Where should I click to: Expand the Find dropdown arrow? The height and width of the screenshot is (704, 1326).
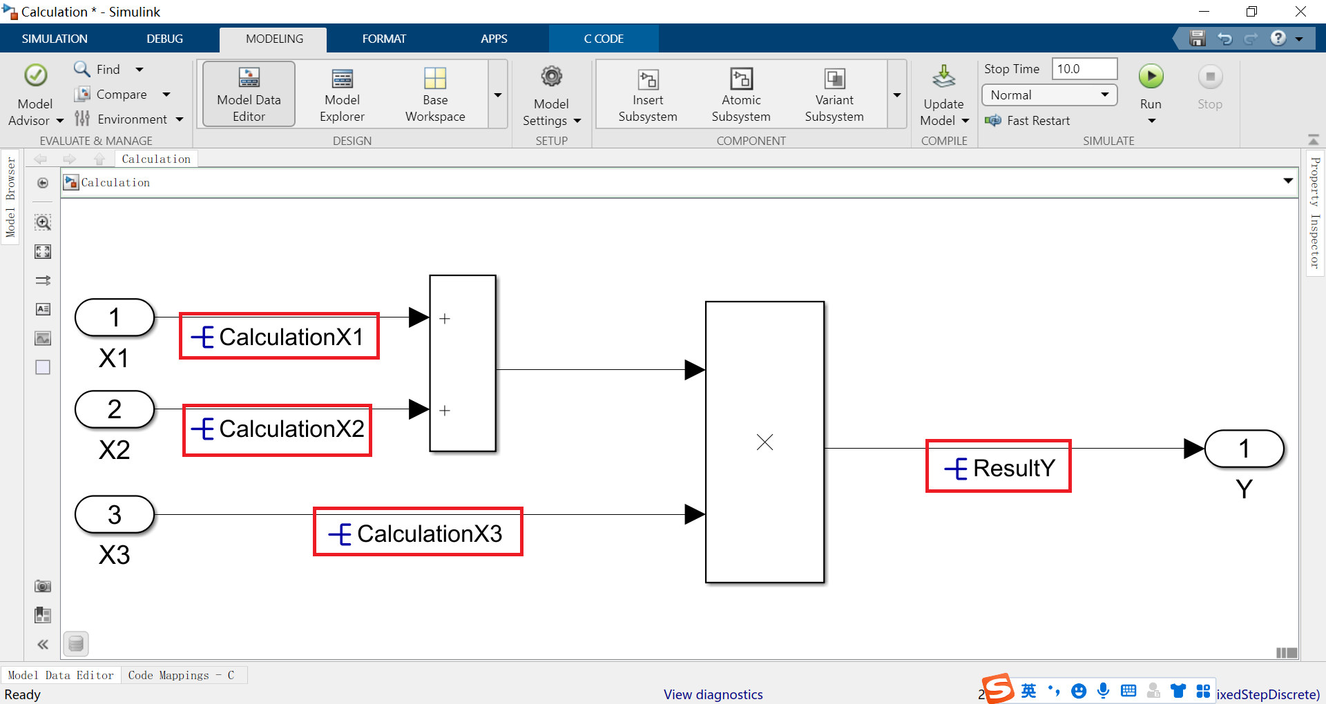140,69
